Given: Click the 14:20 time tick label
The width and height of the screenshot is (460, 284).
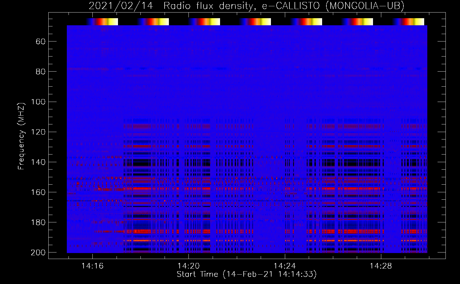Looking at the screenshot, I should click(188, 266).
